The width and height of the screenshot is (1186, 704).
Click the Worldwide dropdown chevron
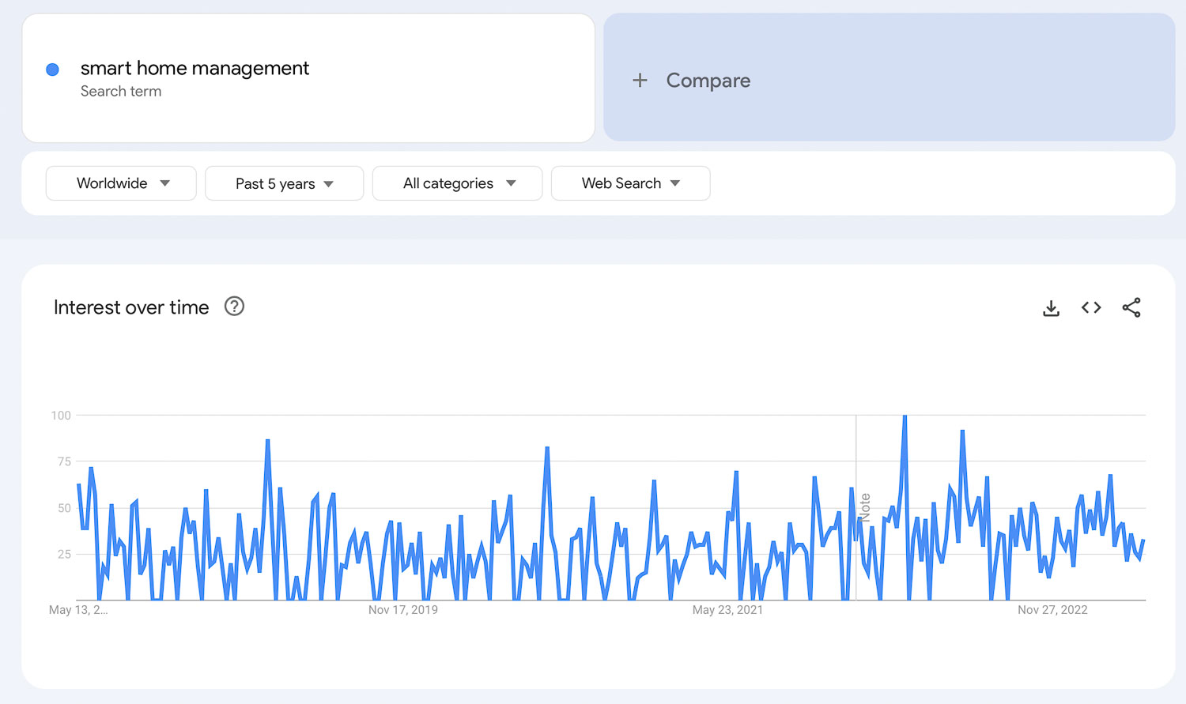tap(165, 183)
